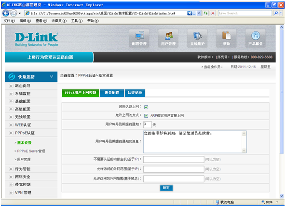Open the 基本设置 submenu link
Viewport: 286px width, 208px height.
click(24, 143)
